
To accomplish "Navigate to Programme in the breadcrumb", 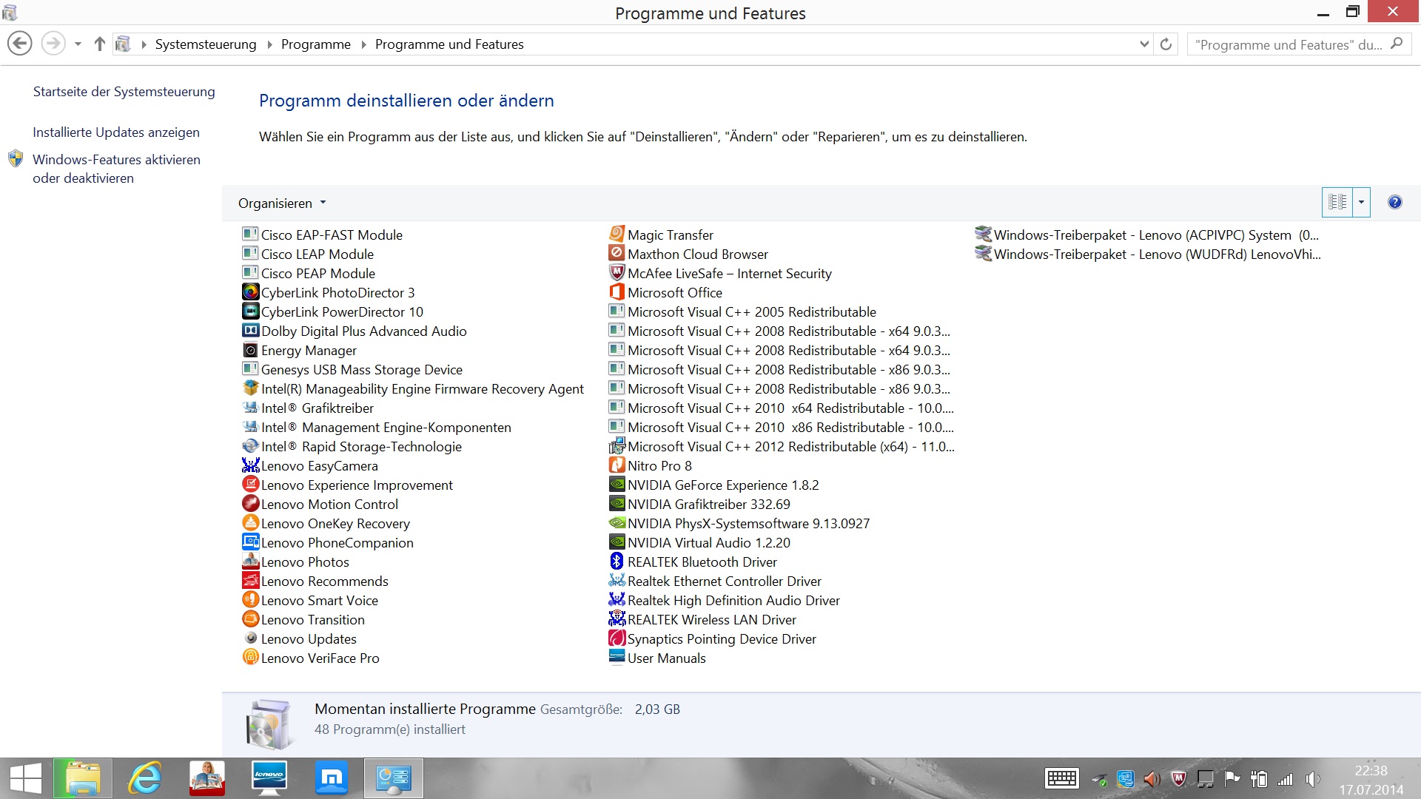I will pyautogui.click(x=316, y=44).
